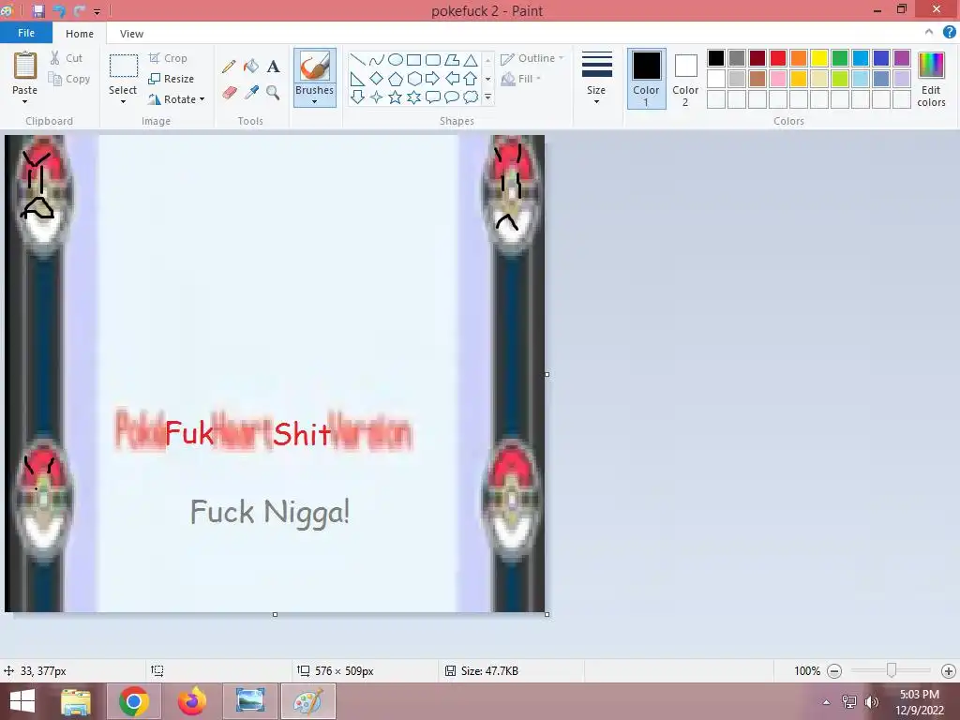
Task: Open Customize Quick Access Toolbar dropdown
Action: click(x=97, y=11)
